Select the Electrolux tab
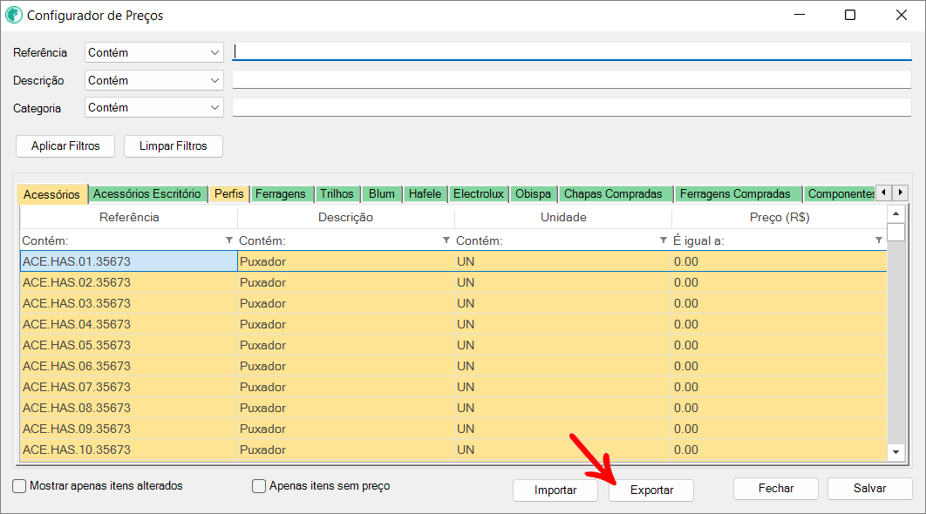The height and width of the screenshot is (514, 926). point(478,193)
